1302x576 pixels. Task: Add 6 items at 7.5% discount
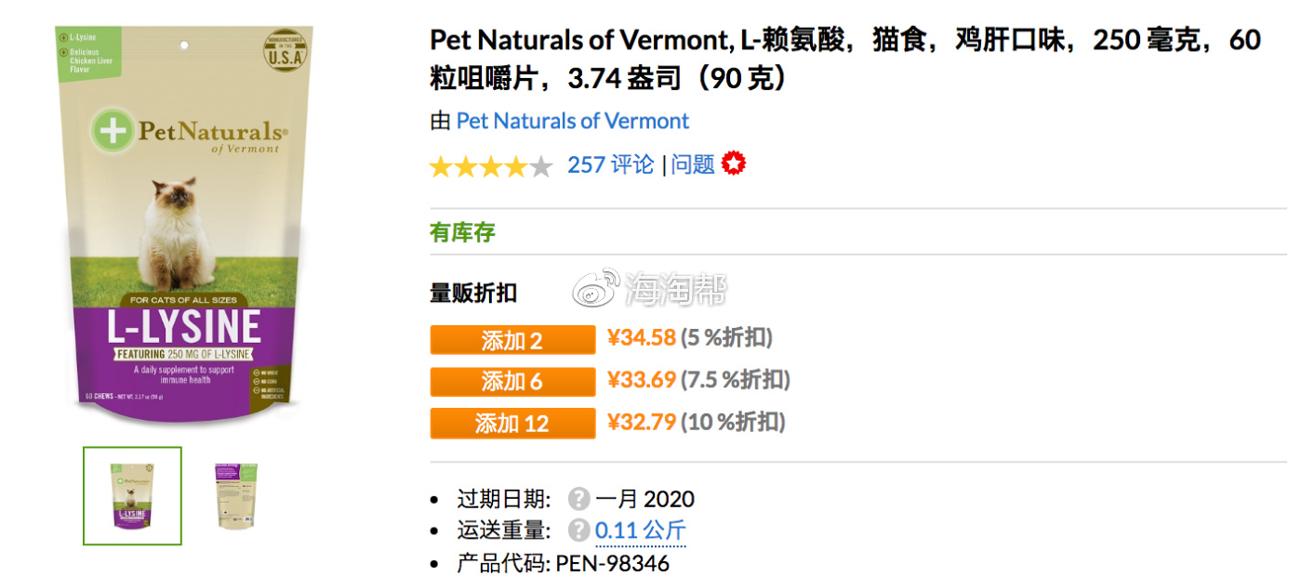(512, 382)
